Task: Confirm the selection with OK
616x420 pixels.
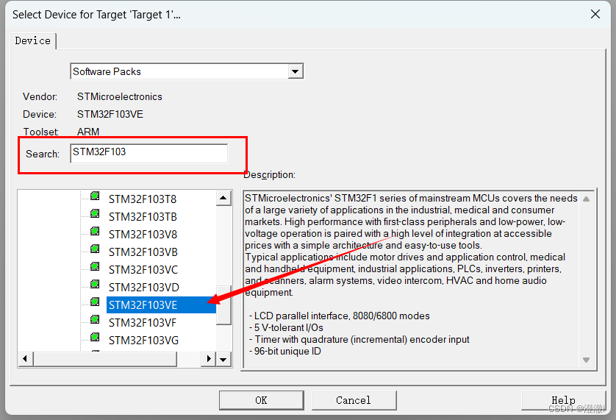Action: pyautogui.click(x=261, y=400)
